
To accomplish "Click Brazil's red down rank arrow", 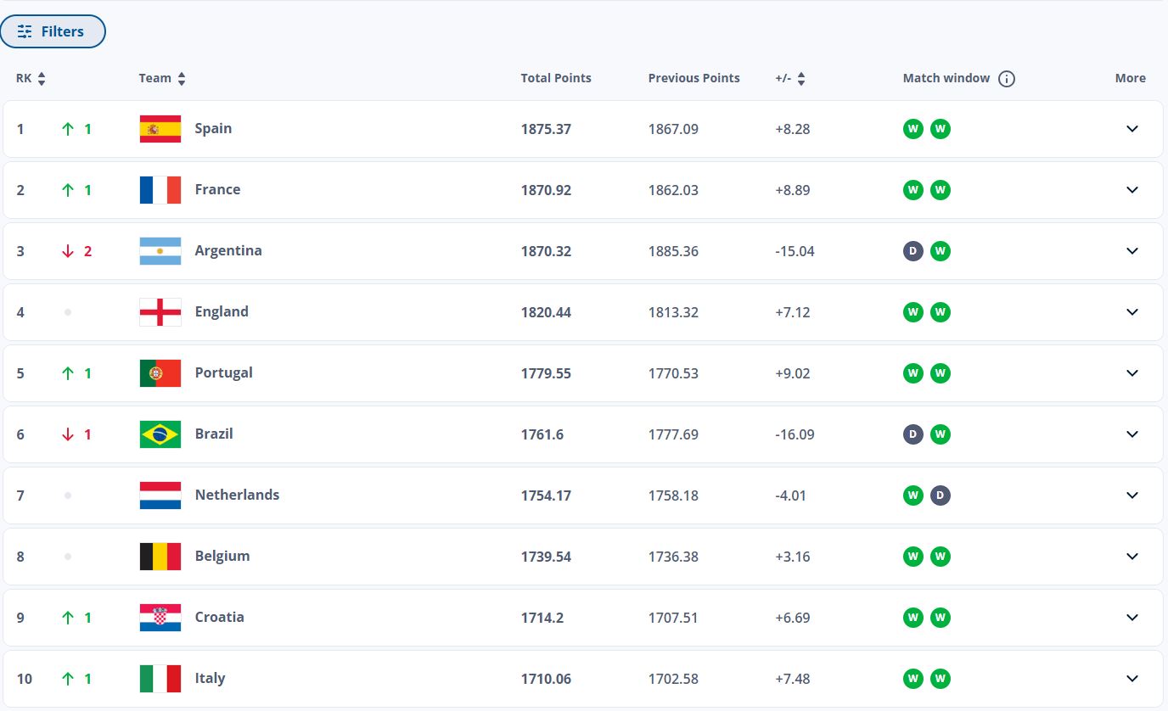I will (68, 434).
